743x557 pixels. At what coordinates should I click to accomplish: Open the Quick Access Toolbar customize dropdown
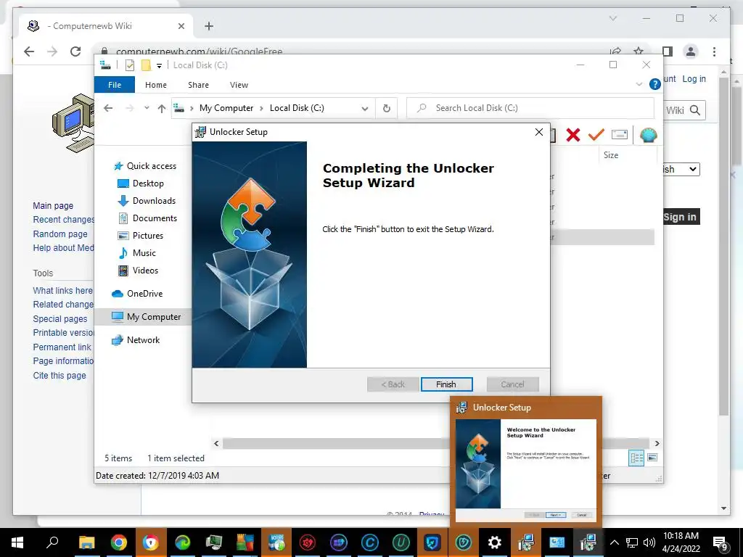(159, 66)
